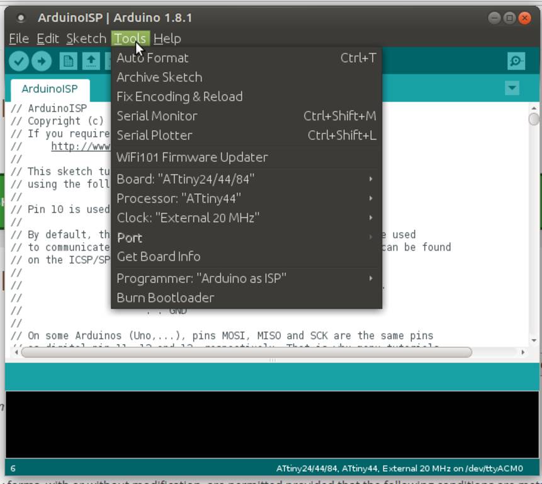Image resolution: width=542 pixels, height=484 pixels.
Task: Maximize the Arduino window
Action: [509, 18]
